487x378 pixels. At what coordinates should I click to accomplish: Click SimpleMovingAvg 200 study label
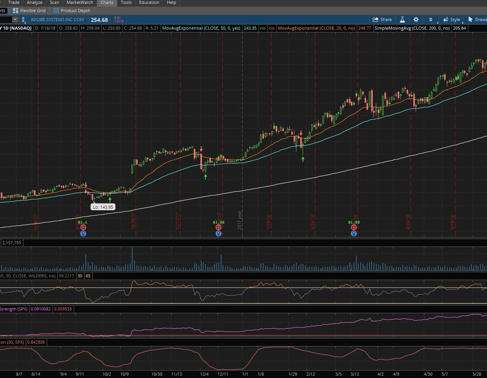tap(412, 28)
